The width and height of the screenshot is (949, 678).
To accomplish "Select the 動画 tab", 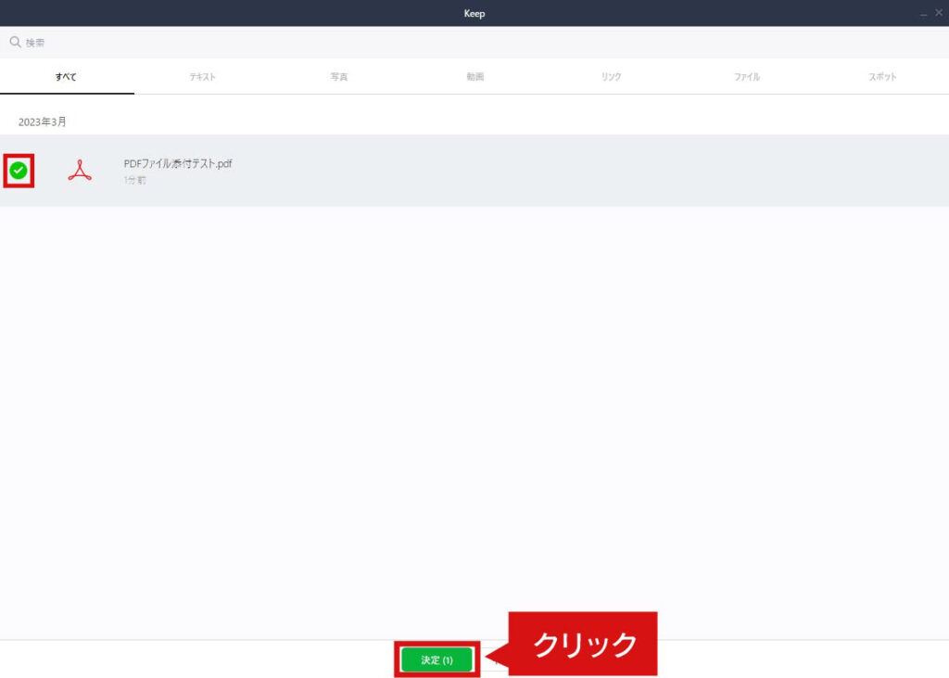I will [x=473, y=78].
